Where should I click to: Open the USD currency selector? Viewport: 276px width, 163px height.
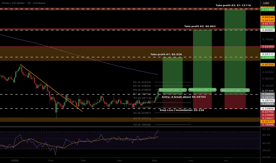point(267,3)
